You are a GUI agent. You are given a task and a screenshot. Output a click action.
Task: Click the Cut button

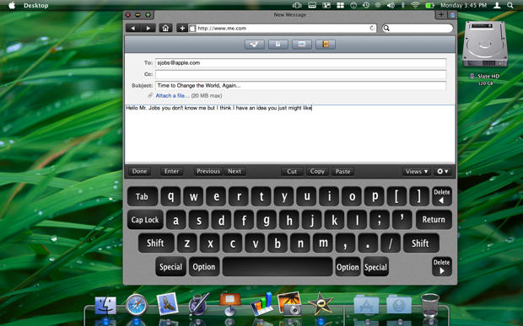[292, 172]
